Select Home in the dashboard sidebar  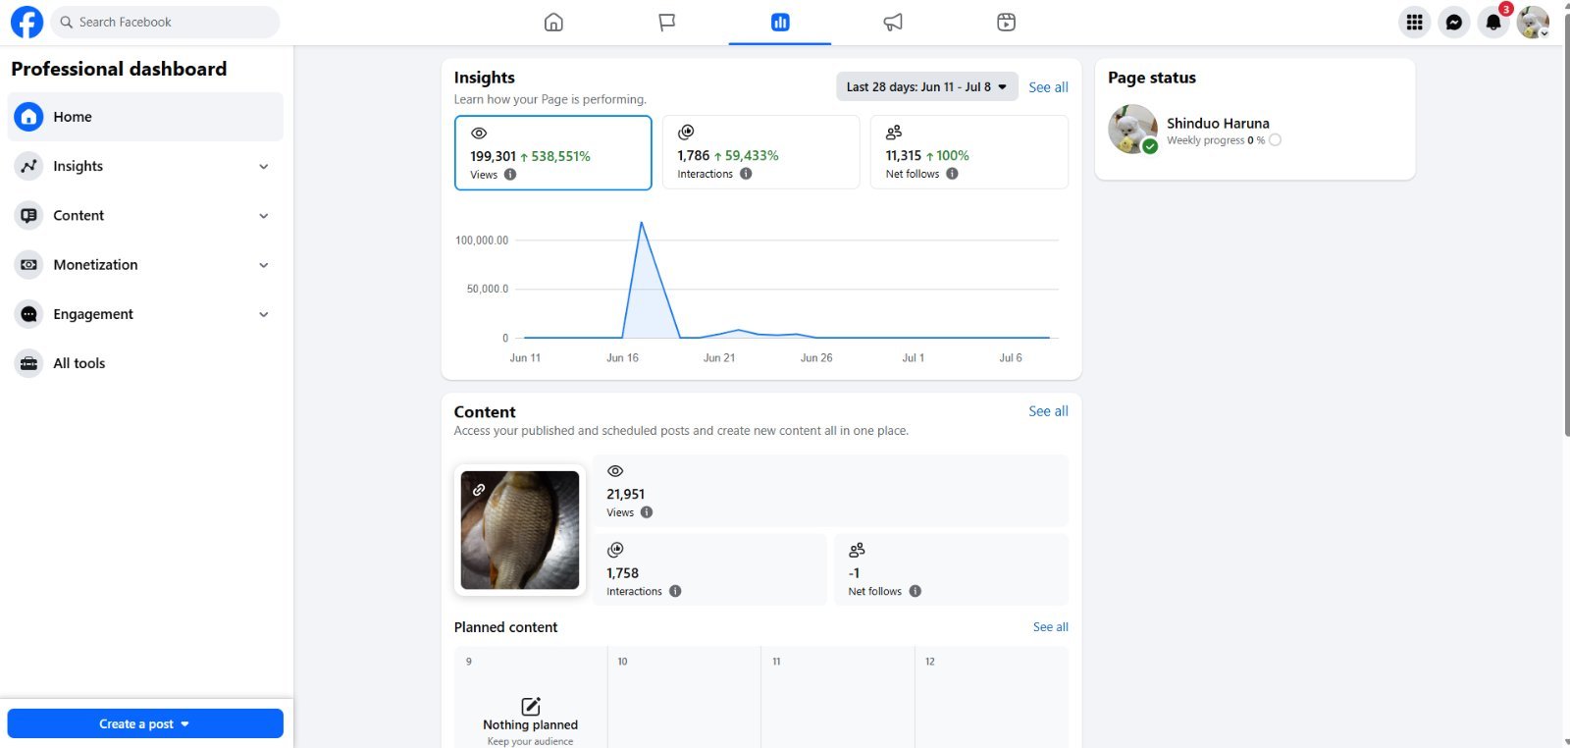coord(145,117)
